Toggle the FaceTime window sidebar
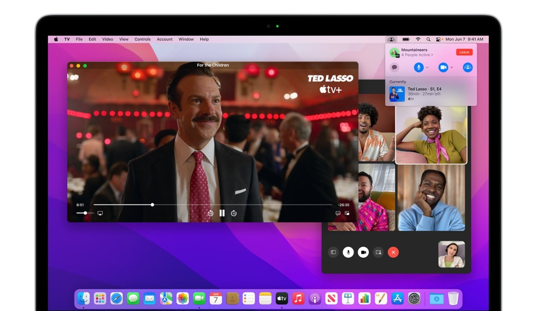Screen dimensions: 554x311 333,252
